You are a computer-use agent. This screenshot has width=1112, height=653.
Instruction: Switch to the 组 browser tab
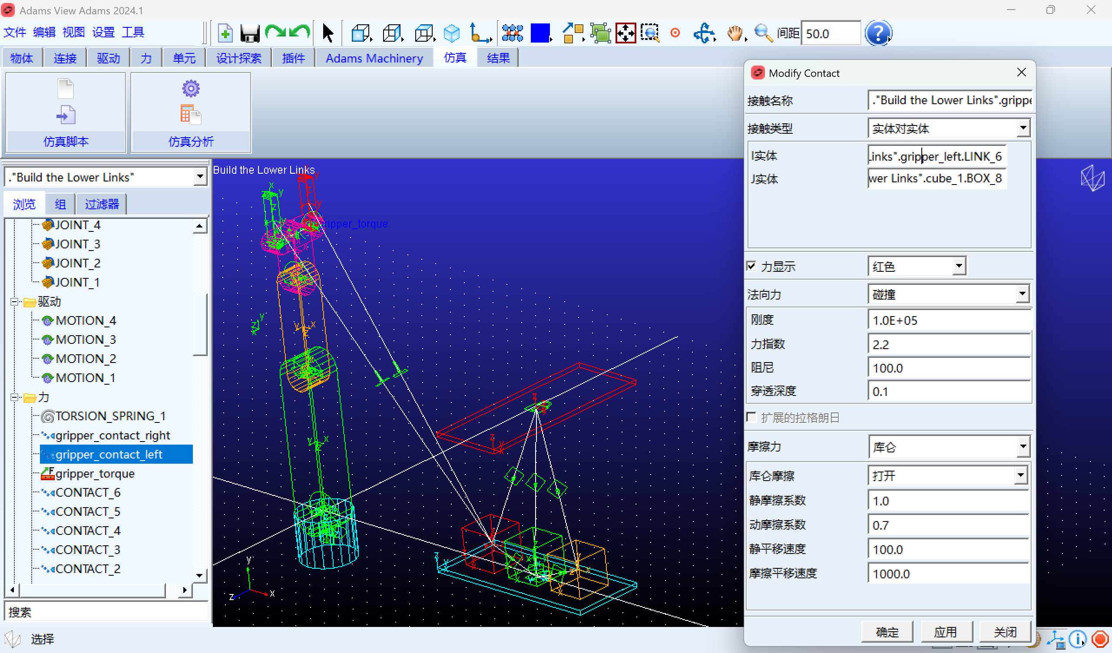coord(60,204)
